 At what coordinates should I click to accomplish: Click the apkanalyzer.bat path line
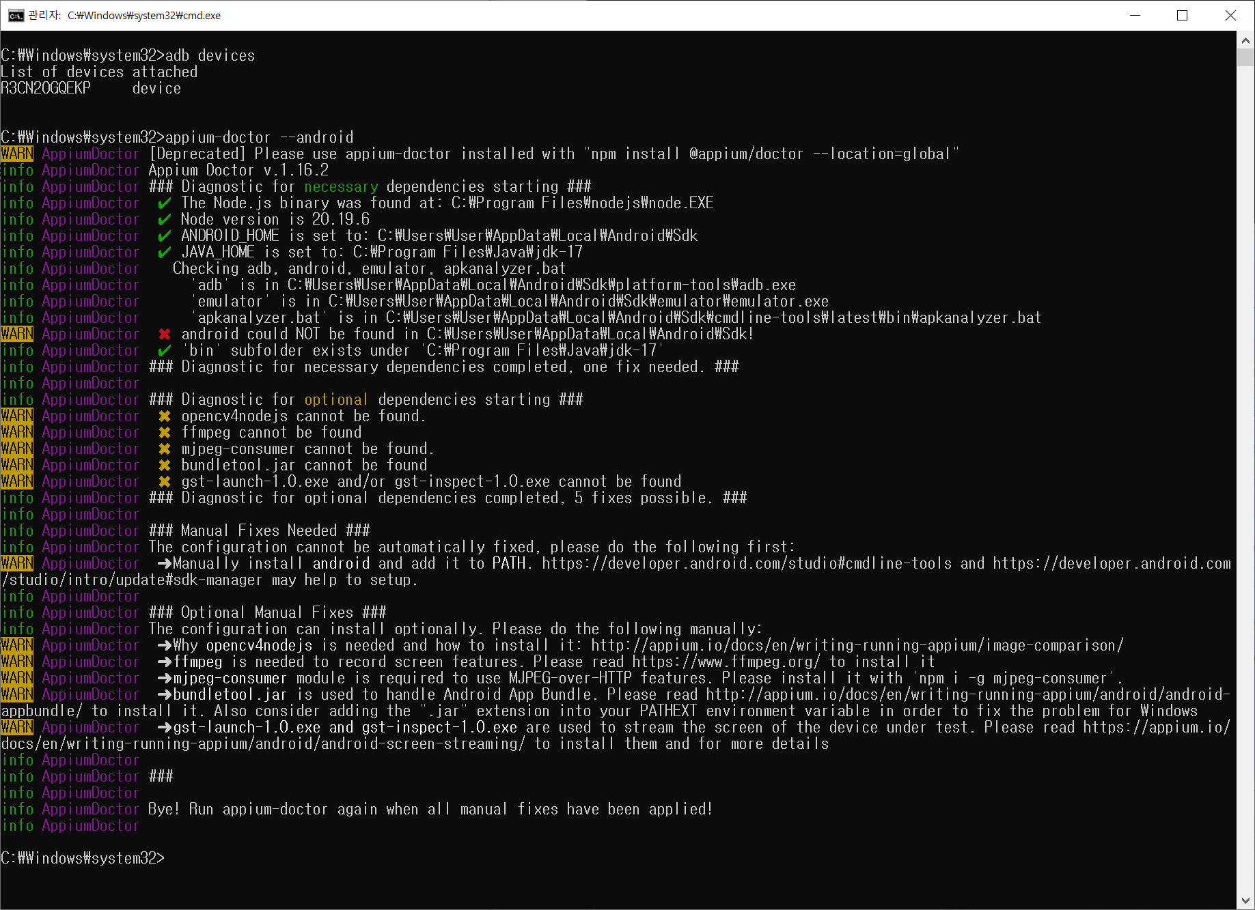coord(617,317)
